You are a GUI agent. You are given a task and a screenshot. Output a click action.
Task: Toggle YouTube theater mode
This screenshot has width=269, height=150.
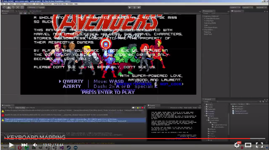point(248,145)
